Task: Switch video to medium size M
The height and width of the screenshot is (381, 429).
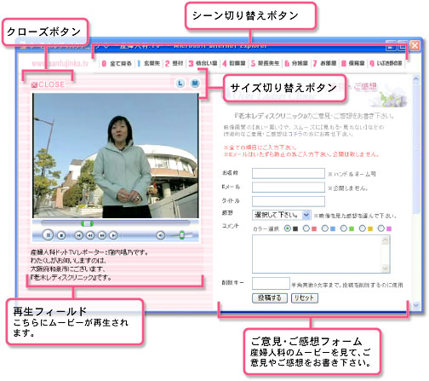Action: [x=195, y=84]
